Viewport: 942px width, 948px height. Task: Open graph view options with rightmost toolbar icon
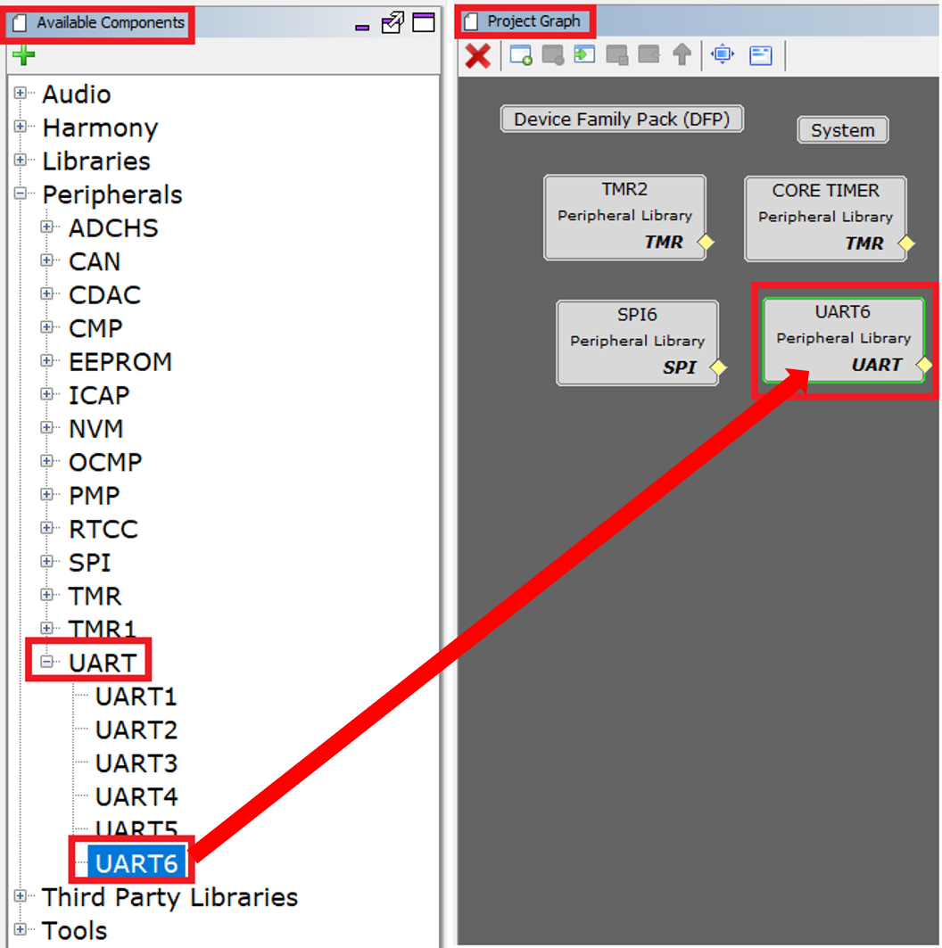(760, 54)
